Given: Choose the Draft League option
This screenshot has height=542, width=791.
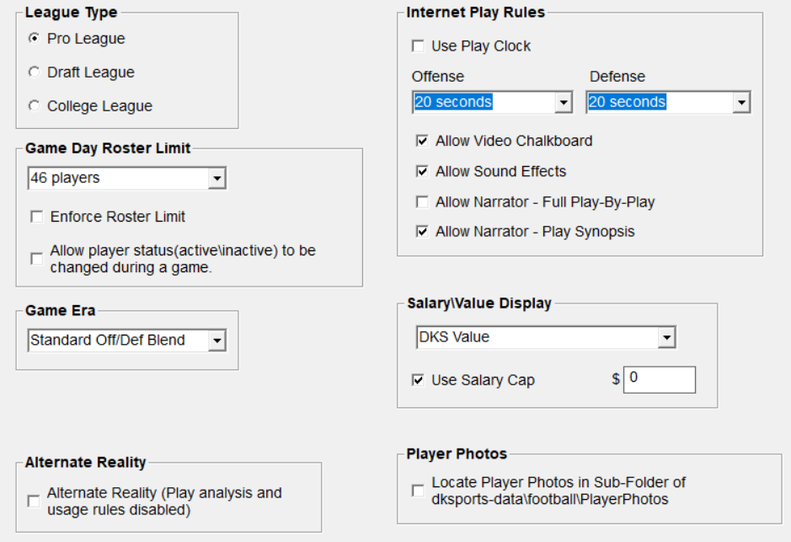Looking at the screenshot, I should tap(34, 72).
